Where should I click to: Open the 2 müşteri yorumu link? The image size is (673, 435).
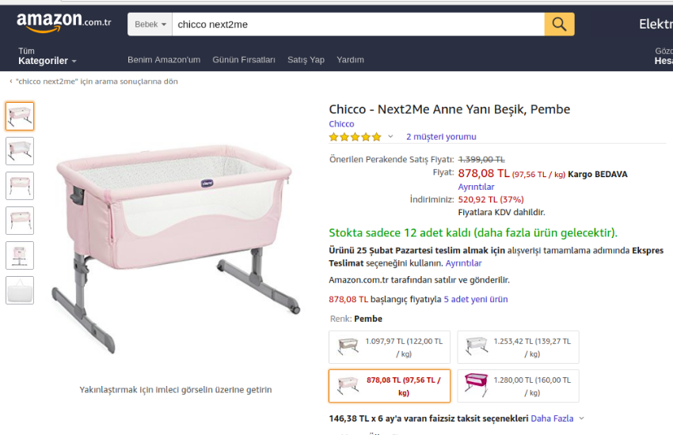[441, 137]
